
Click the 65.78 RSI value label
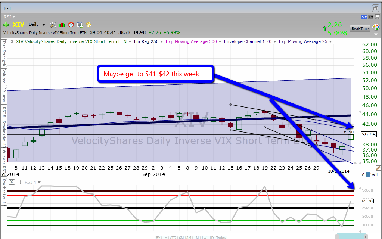tap(367, 201)
